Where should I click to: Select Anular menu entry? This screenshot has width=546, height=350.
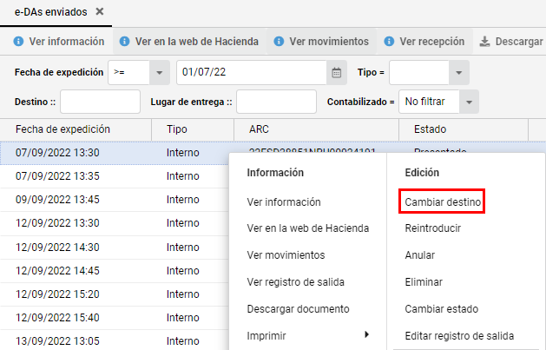click(x=420, y=255)
